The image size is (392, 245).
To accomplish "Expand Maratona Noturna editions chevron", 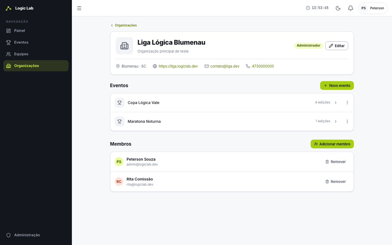I will click(x=335, y=122).
